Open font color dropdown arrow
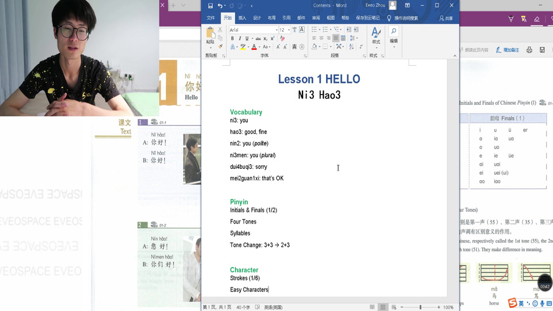The height and width of the screenshot is (311, 553). (x=259, y=47)
